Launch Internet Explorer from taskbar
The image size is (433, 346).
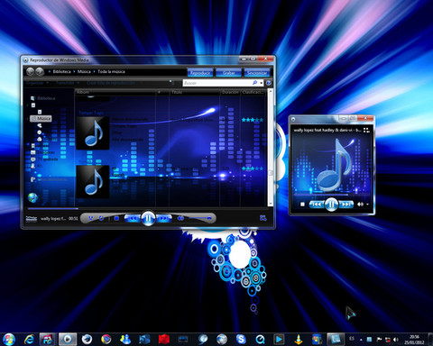point(29,340)
